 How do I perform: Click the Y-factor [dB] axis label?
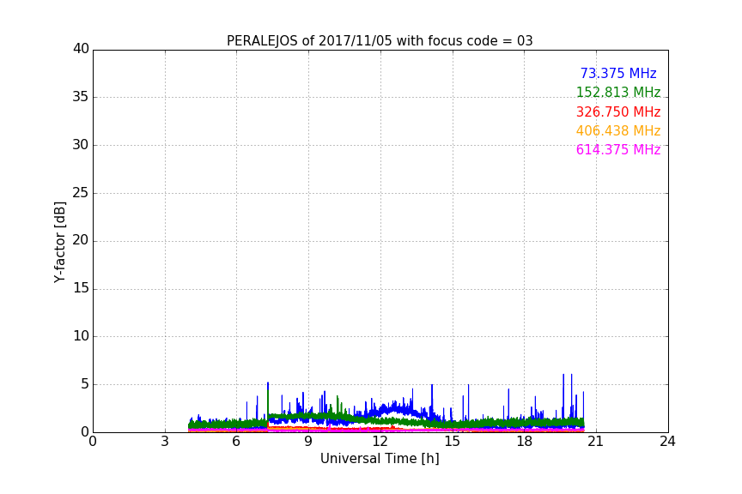click(59, 242)
